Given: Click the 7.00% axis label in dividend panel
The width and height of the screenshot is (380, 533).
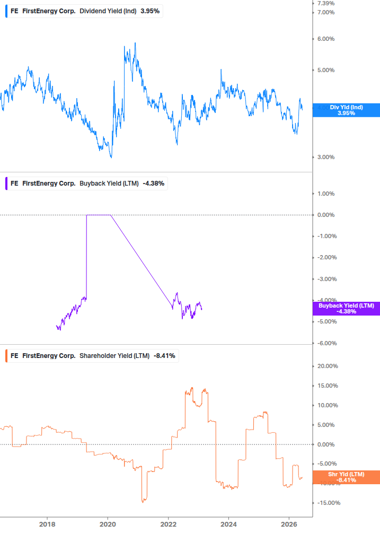Looking at the screenshot, I should [x=326, y=13].
